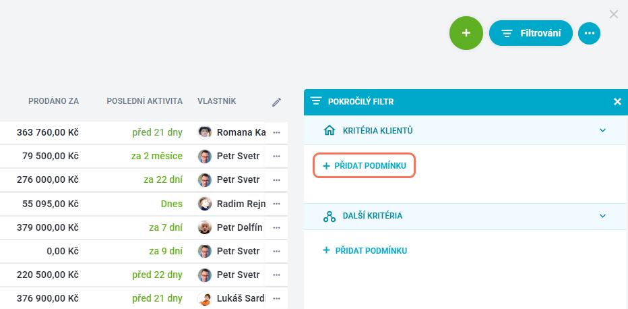The image size is (628, 309).
Task: Sort by the Poslední aktivita column header
Action: 145,101
